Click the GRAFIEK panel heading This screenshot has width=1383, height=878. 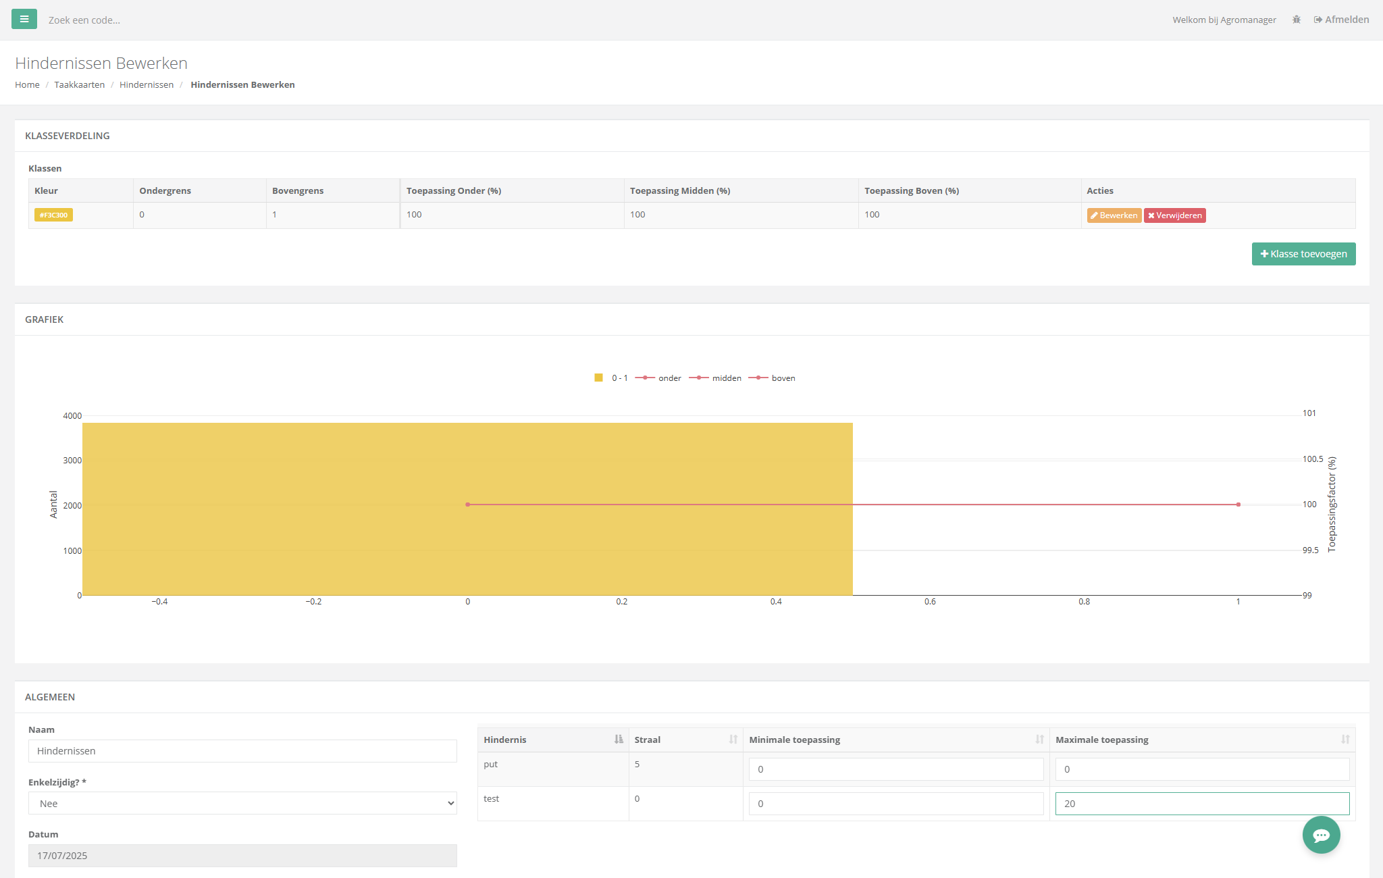click(45, 319)
